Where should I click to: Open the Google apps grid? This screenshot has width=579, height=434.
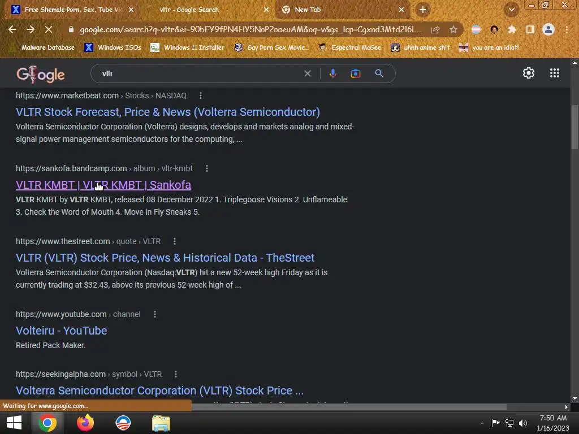555,73
